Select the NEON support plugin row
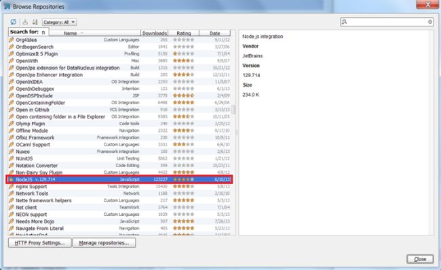The width and height of the screenshot is (441, 270). click(119, 215)
